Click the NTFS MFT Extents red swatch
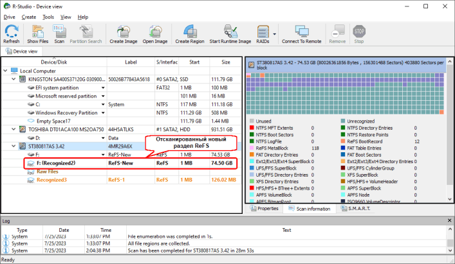Image resolution: width=455 pixels, height=264 pixels. pos(252,128)
